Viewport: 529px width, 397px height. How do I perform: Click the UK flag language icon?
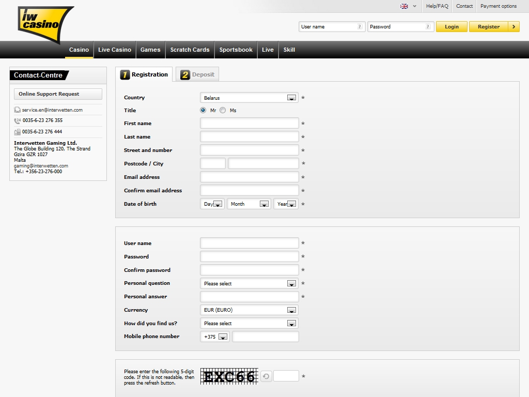coord(404,6)
